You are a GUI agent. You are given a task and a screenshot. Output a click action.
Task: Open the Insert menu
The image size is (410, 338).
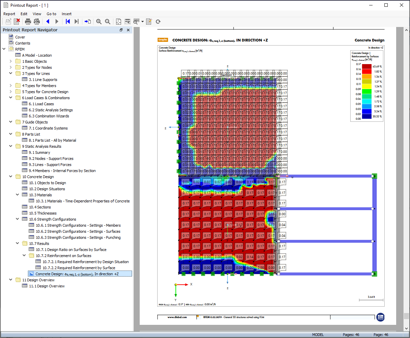click(x=66, y=14)
